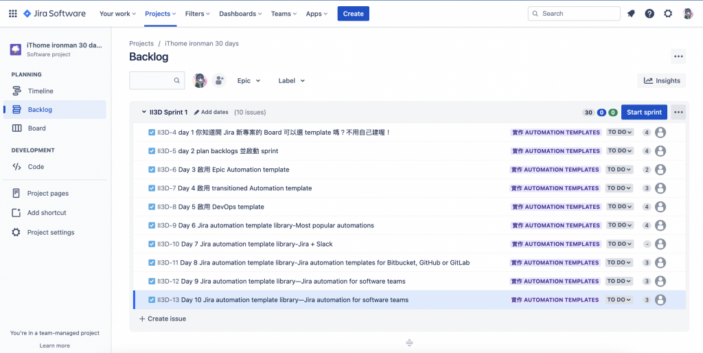Screen dimensions: 703x353
Task: Open Project pages in sidebar
Action: tap(55, 193)
